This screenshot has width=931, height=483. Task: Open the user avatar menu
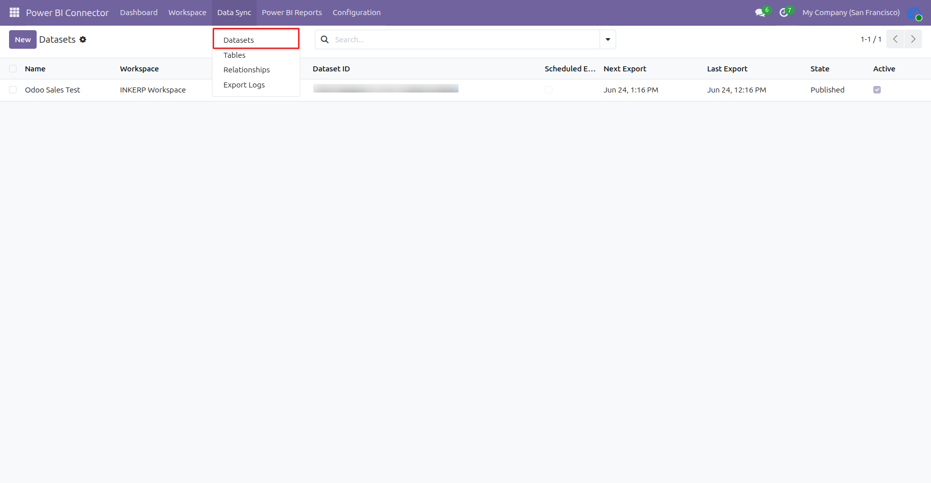pyautogui.click(x=914, y=13)
